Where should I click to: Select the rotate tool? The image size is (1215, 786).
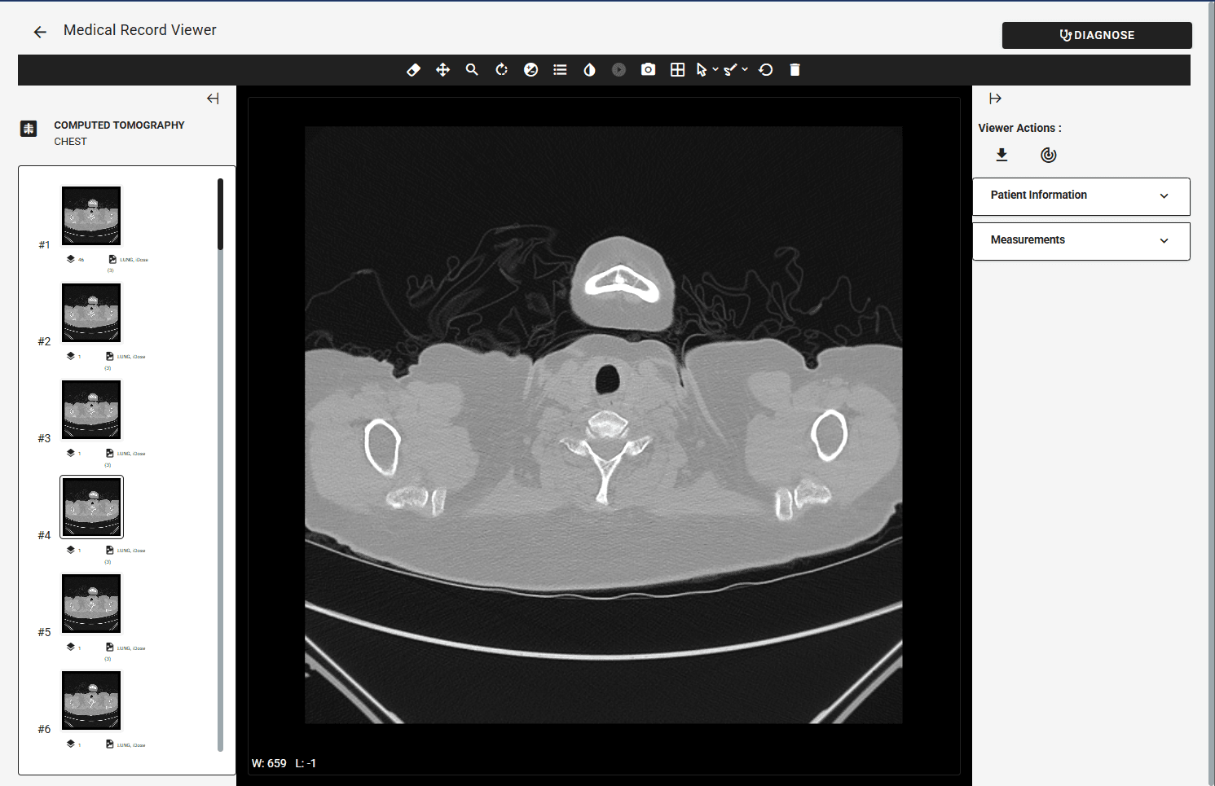(x=501, y=70)
